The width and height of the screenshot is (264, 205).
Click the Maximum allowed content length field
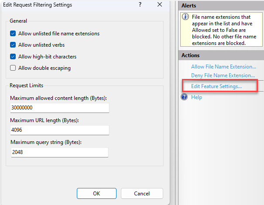[59, 108]
